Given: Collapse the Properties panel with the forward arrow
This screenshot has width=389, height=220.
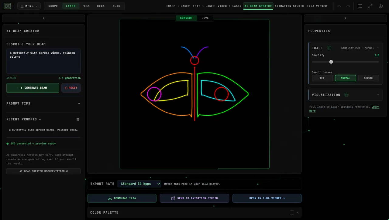Looking at the screenshot, I should point(345,18).
